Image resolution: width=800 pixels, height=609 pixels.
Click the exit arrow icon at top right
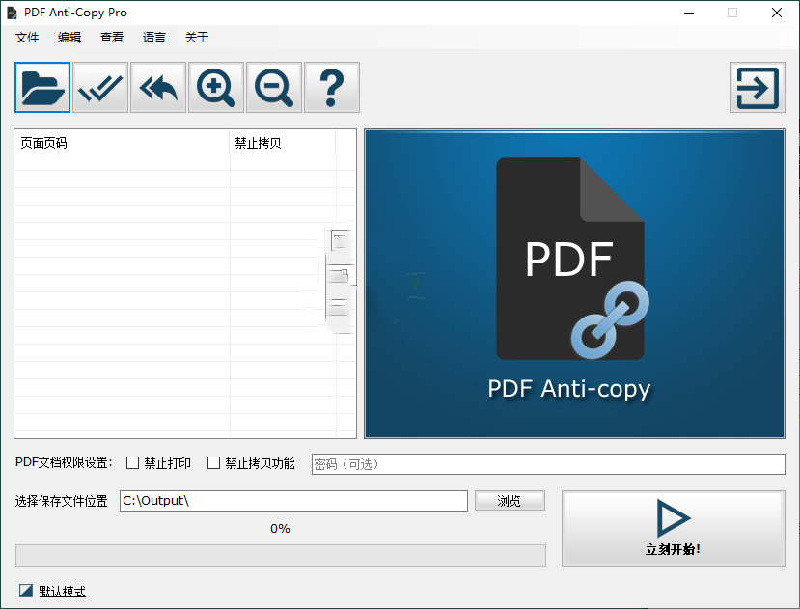tap(758, 87)
